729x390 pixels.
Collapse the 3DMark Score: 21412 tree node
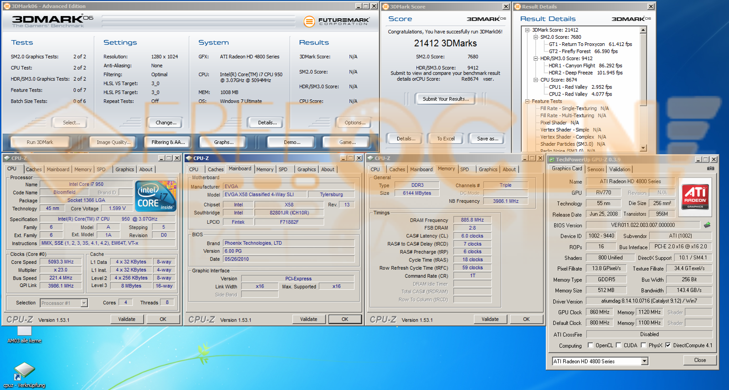pyautogui.click(x=527, y=30)
